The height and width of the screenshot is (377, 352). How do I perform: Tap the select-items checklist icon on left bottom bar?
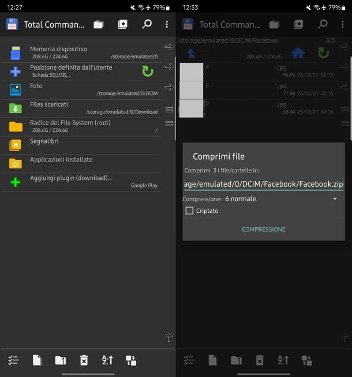tap(13, 360)
